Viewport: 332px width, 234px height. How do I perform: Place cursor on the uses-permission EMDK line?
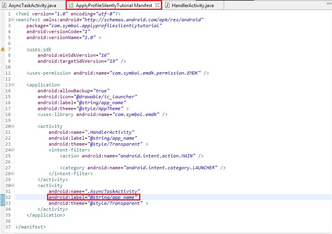(117, 73)
